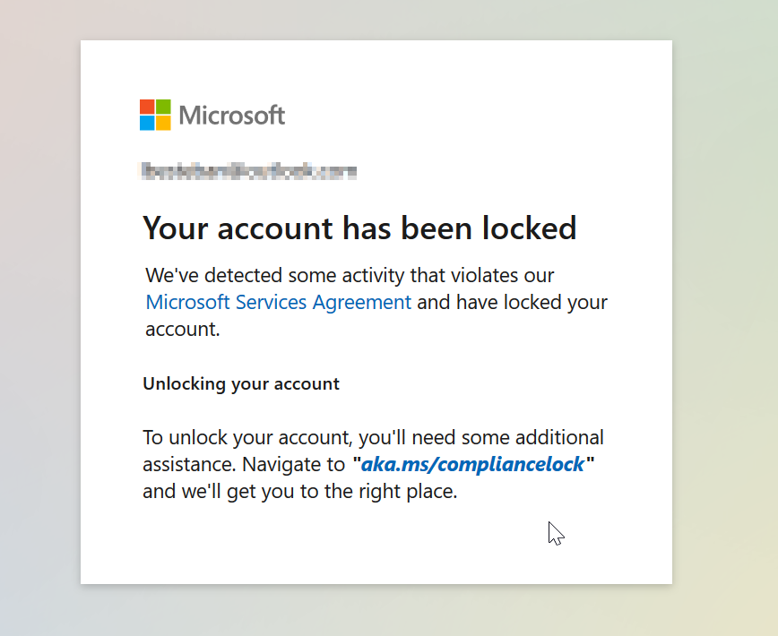Click the "and have locked your" text
The height and width of the screenshot is (636, 778).
[x=512, y=302]
